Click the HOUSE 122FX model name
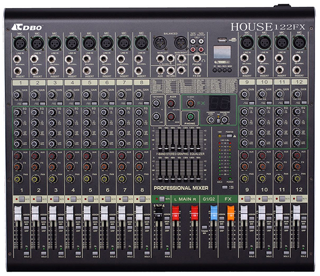Viewport: 320px width, 276px height. [268, 27]
